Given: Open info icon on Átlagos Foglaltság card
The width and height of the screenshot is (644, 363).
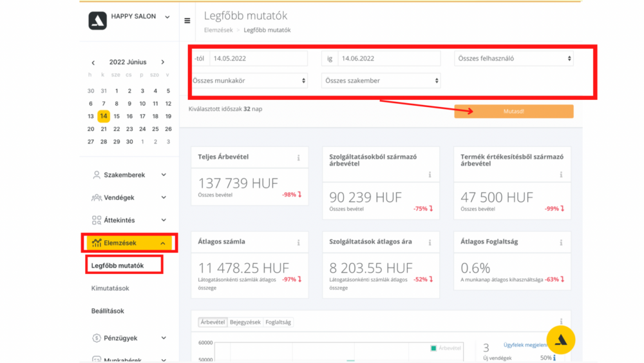Looking at the screenshot, I should tap(561, 243).
